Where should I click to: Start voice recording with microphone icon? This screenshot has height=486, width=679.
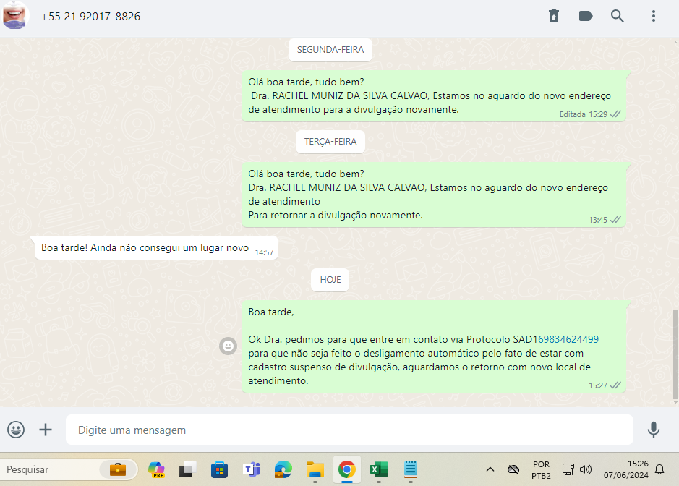(654, 430)
